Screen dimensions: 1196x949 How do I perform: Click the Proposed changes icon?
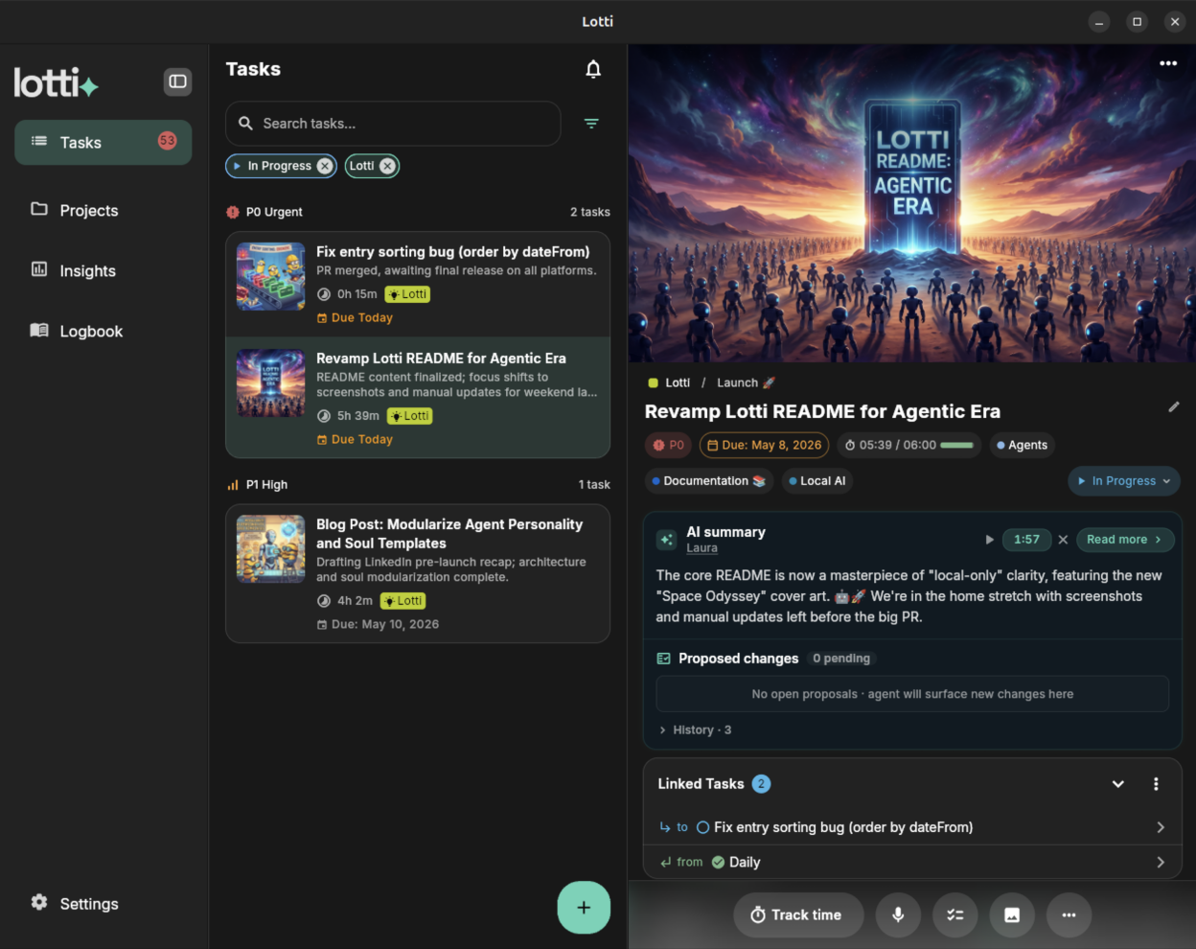[663, 659]
